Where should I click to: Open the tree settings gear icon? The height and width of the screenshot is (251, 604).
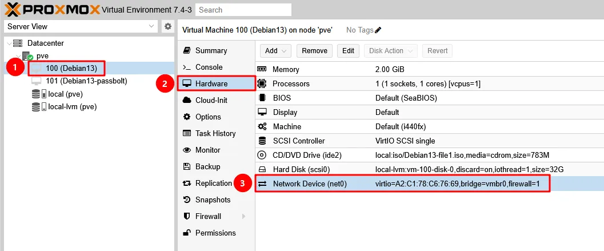[168, 27]
